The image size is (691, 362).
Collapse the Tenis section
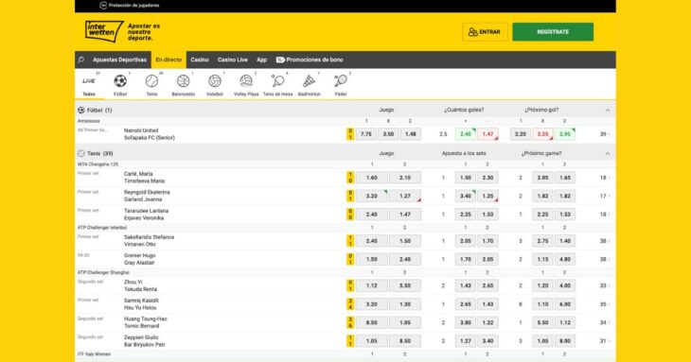pos(608,153)
